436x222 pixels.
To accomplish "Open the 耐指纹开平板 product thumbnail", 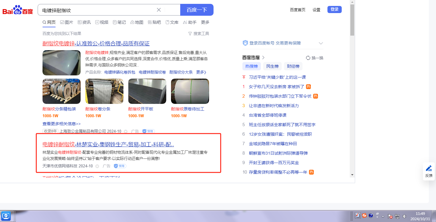I will click(147, 91).
